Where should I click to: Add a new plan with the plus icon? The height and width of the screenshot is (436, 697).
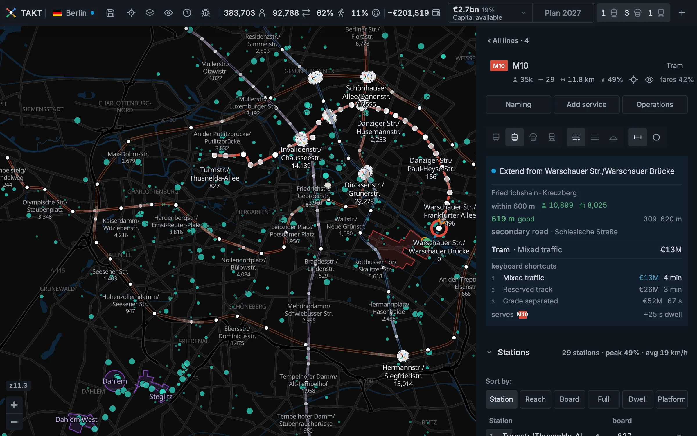pos(682,13)
